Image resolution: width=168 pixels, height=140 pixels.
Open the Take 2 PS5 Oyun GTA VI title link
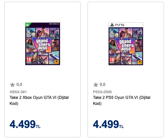point(122,101)
